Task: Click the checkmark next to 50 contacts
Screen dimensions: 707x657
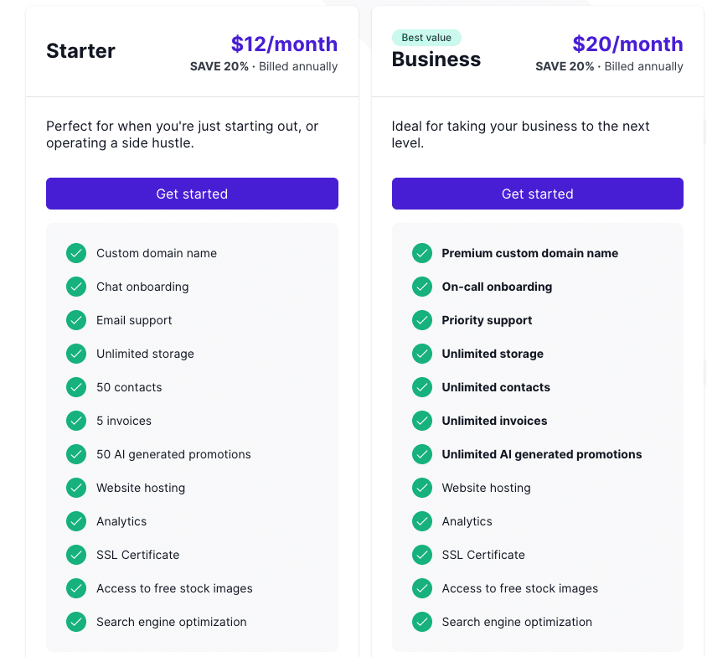Action: point(76,387)
